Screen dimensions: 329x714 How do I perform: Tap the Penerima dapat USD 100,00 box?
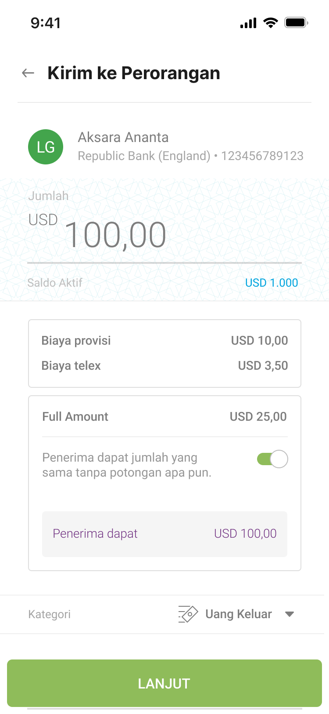(x=164, y=534)
